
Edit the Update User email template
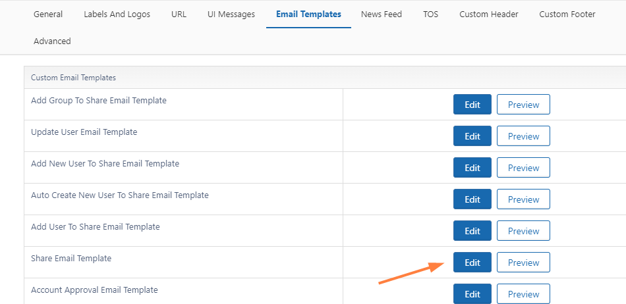[x=472, y=136]
